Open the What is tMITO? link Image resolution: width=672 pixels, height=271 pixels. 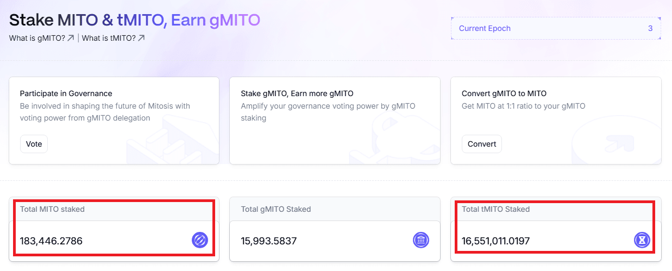click(109, 38)
